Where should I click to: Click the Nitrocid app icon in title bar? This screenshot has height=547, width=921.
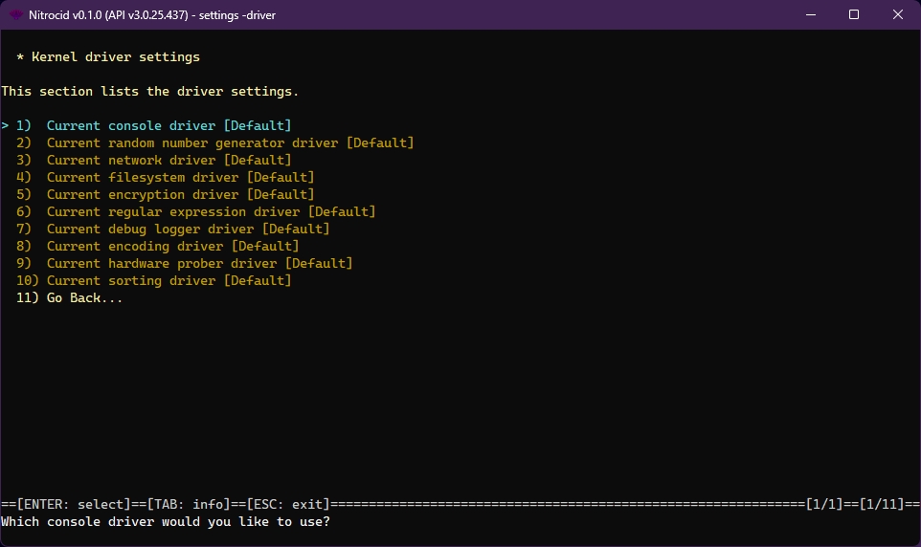coord(16,15)
